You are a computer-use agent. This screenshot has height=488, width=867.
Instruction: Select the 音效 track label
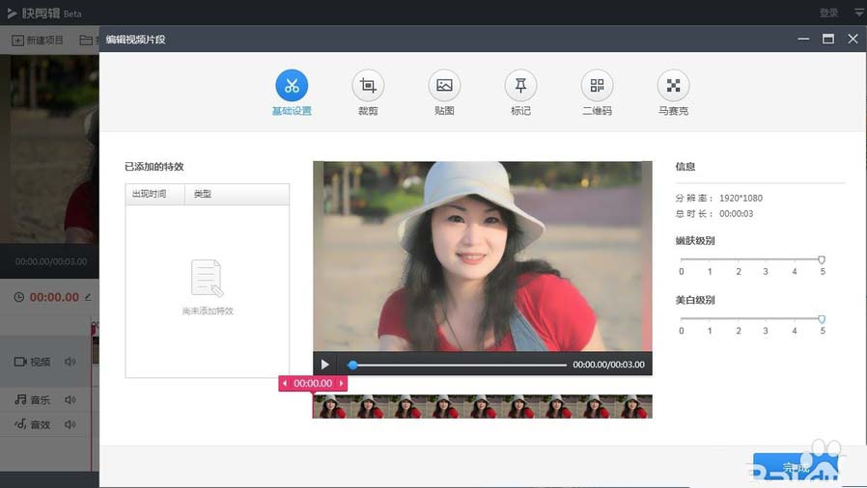coord(32,424)
